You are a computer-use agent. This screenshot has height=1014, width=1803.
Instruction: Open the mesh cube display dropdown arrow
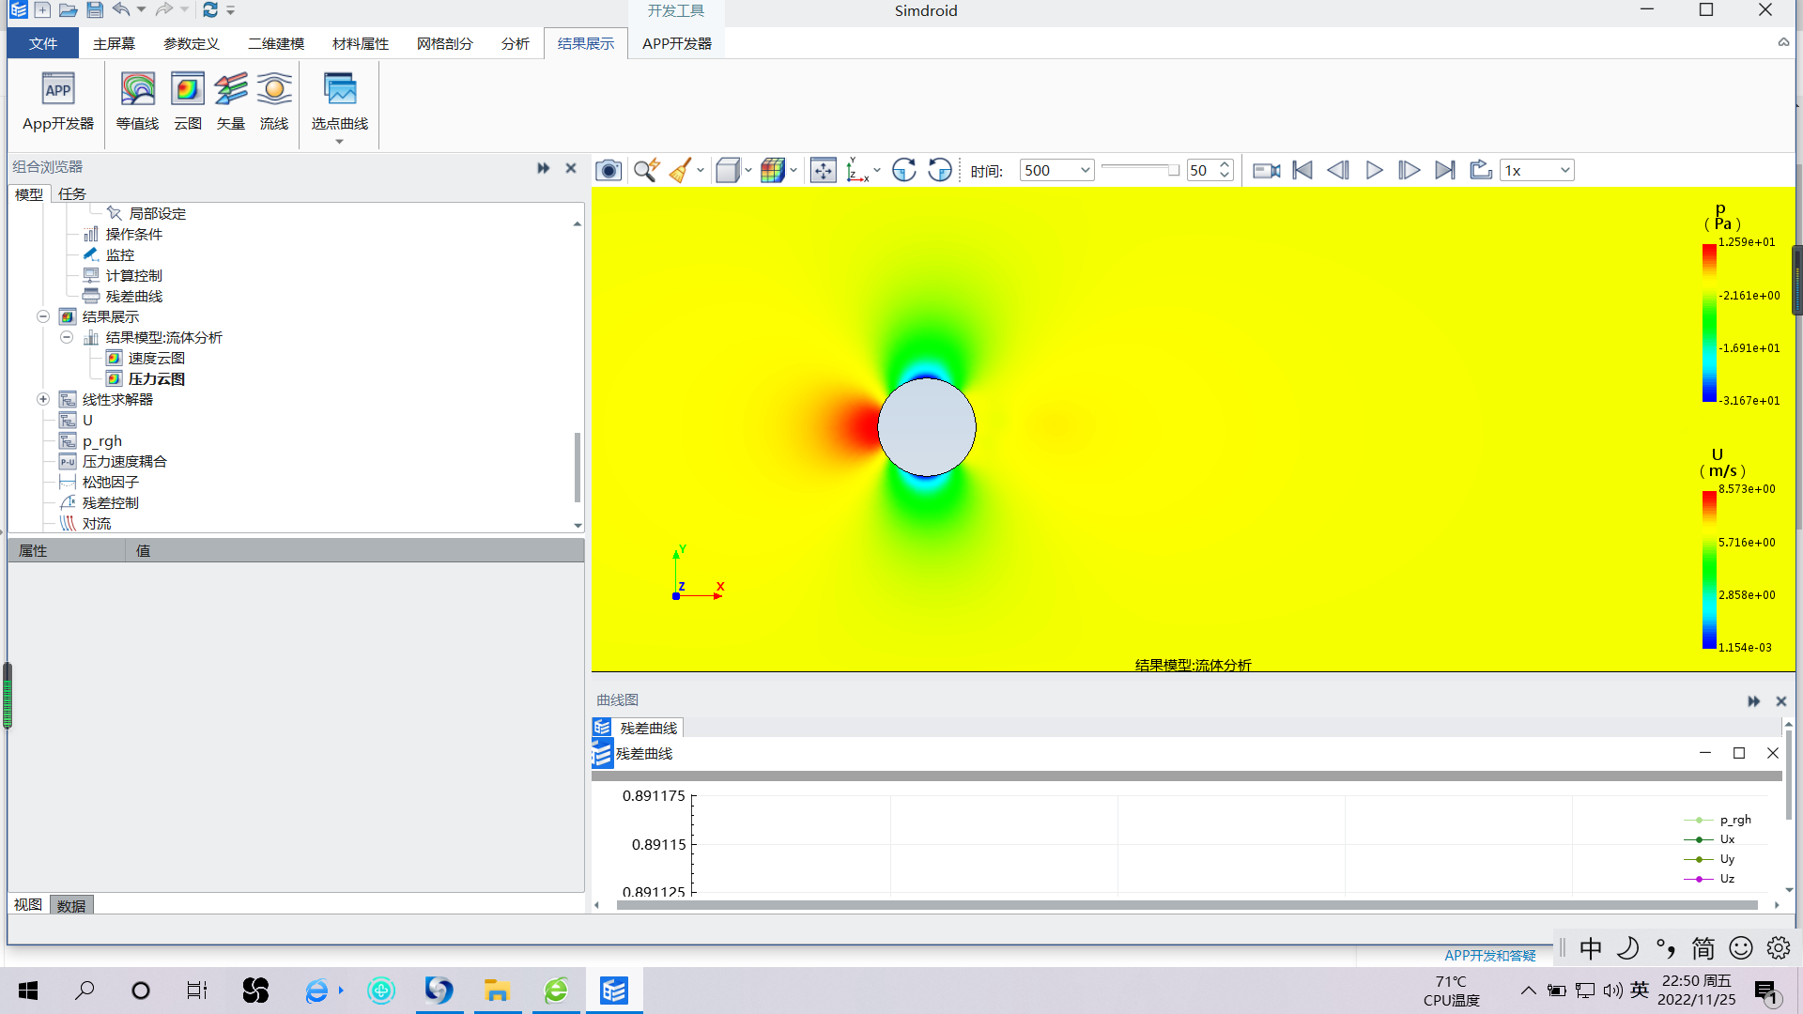(794, 170)
